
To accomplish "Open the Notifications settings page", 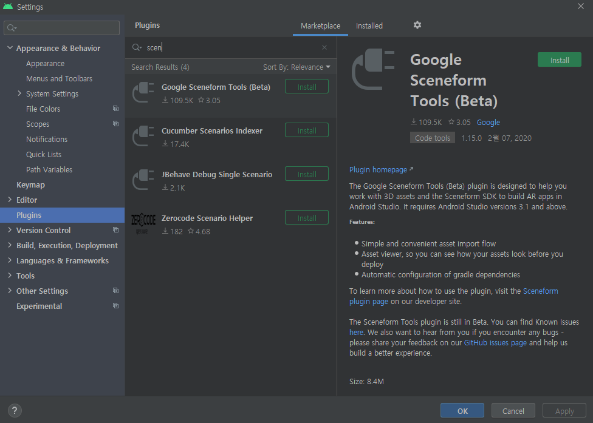I will point(47,139).
